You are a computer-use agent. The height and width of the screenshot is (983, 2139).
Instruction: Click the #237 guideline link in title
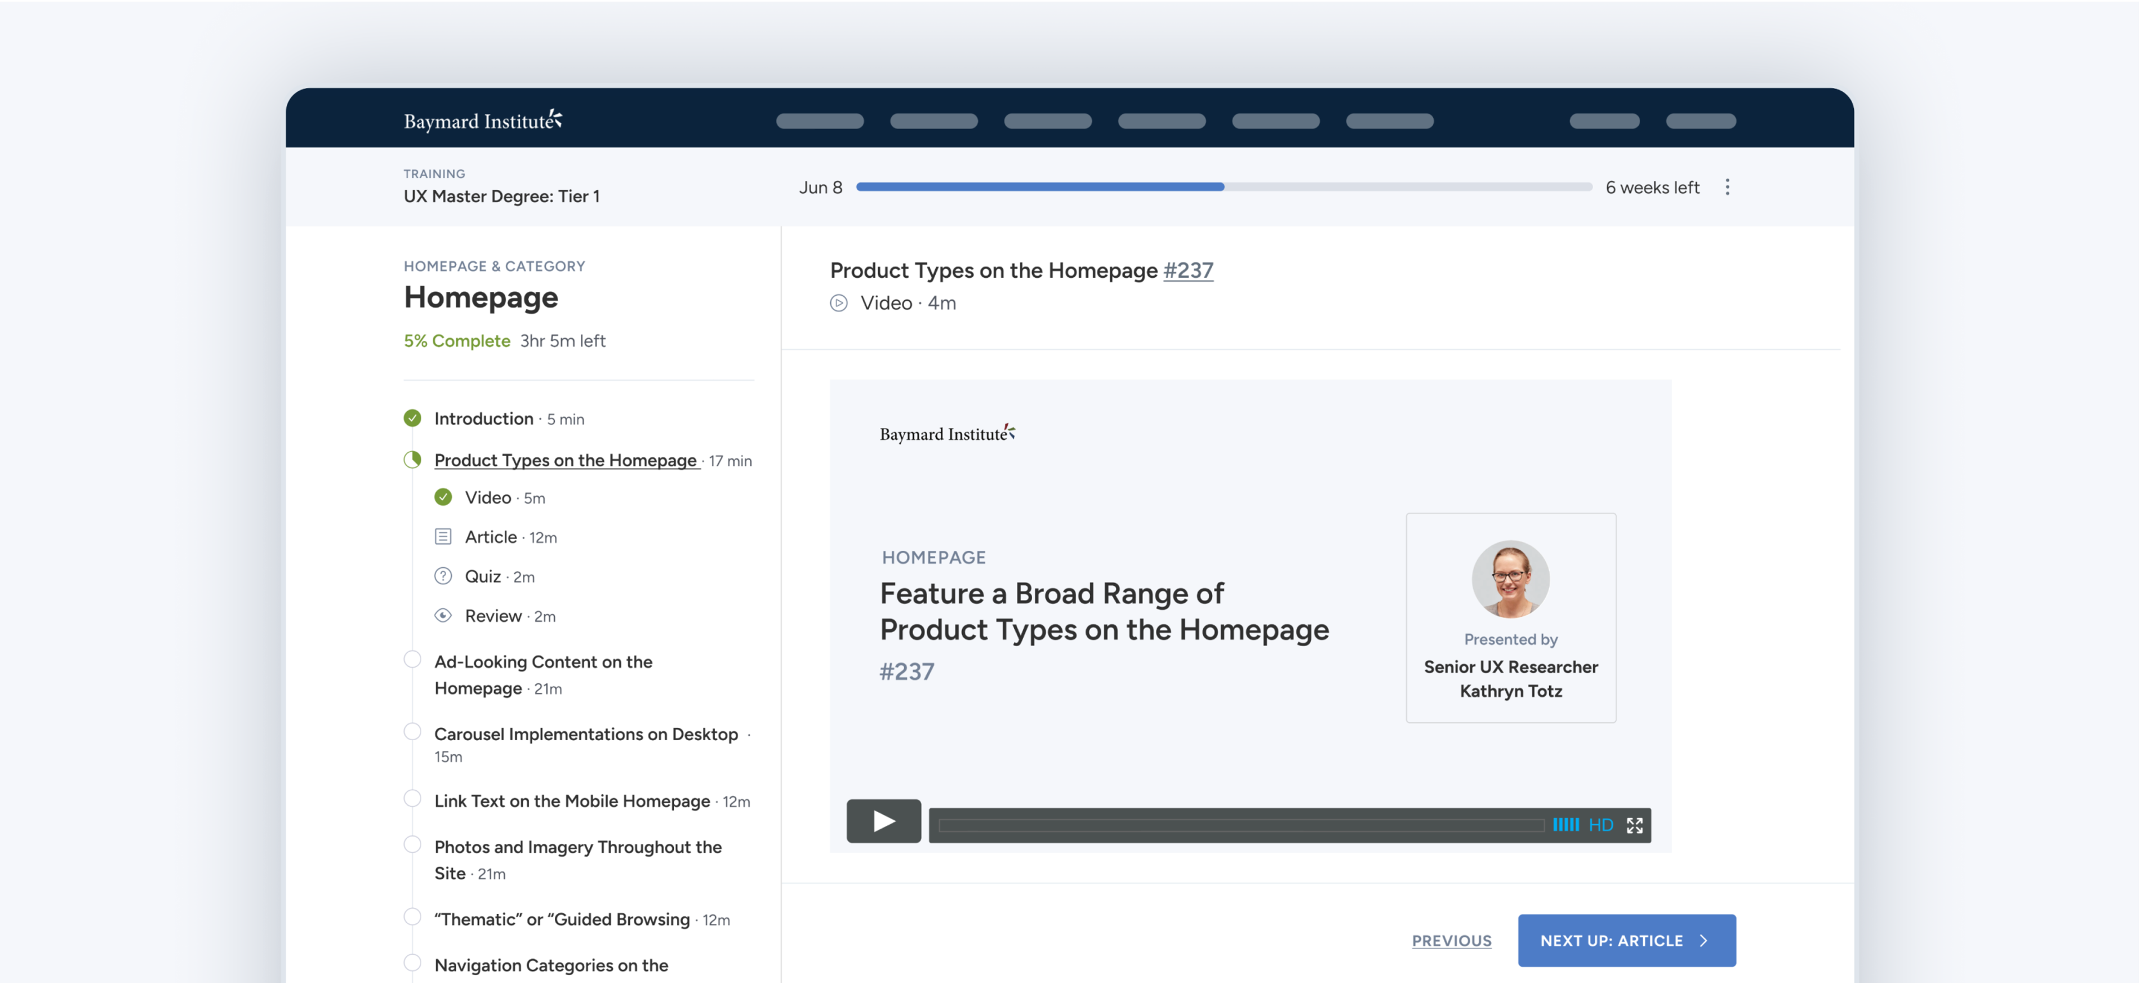pyautogui.click(x=1188, y=271)
